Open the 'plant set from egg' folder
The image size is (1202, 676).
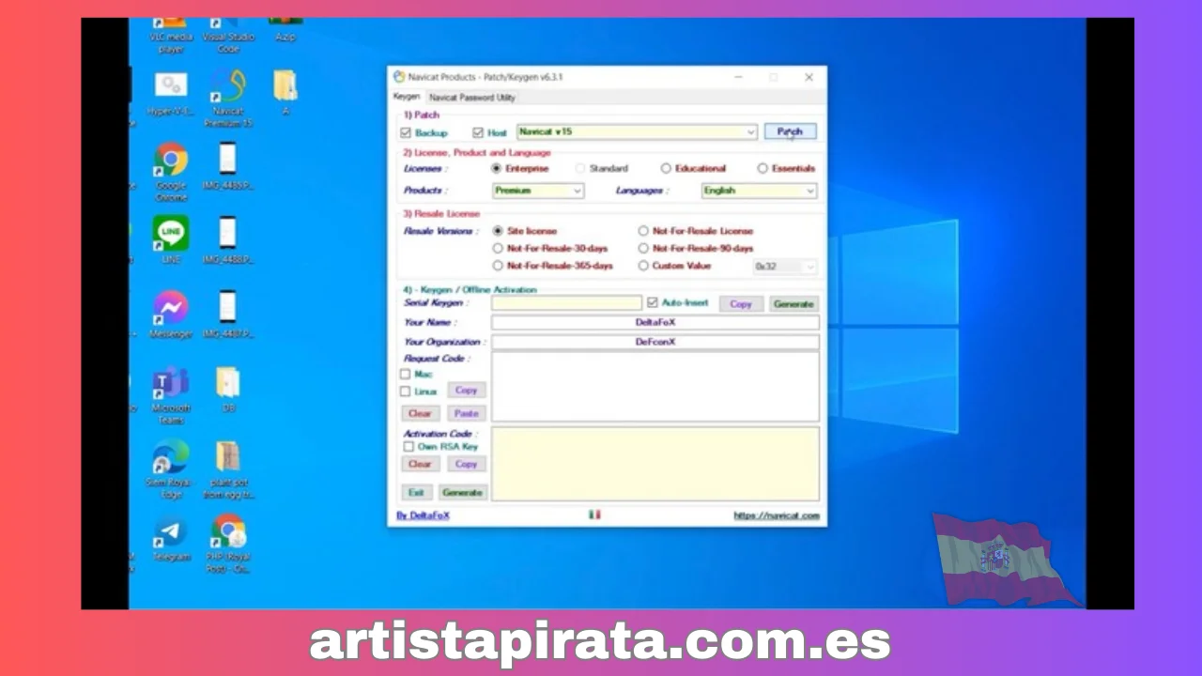click(x=228, y=469)
